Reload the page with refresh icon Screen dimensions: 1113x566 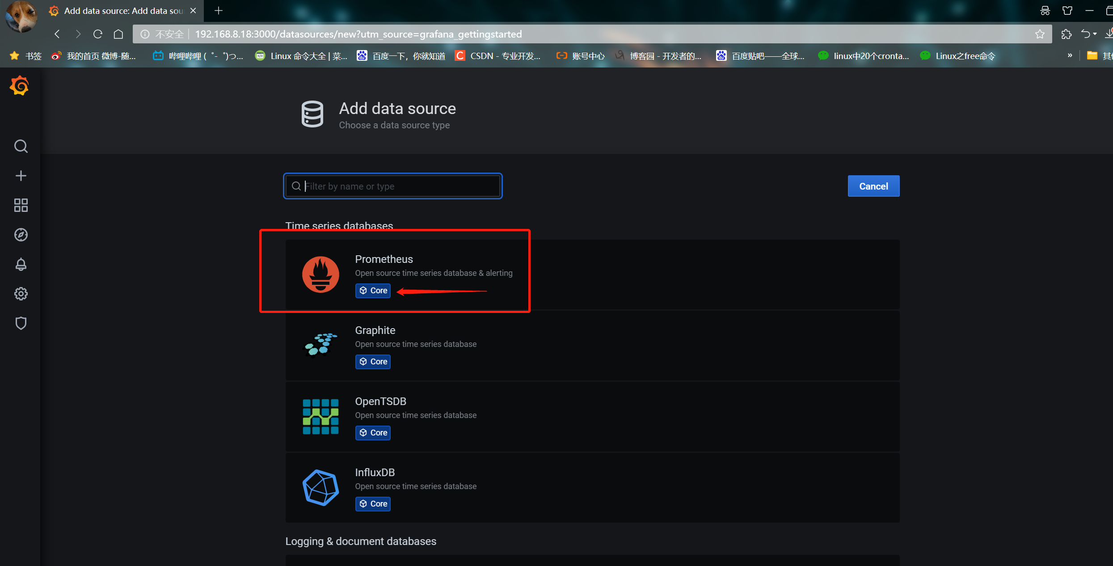[x=98, y=34]
